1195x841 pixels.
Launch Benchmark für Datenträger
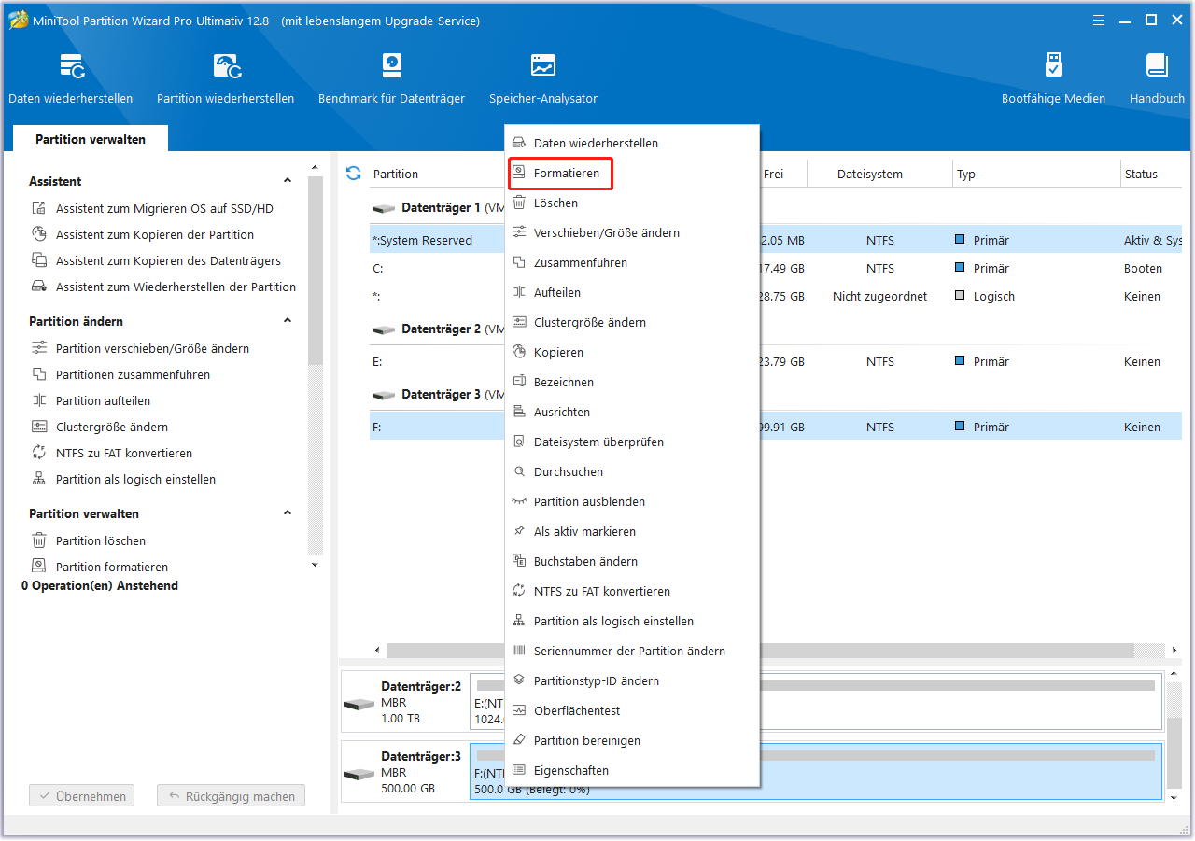391,78
